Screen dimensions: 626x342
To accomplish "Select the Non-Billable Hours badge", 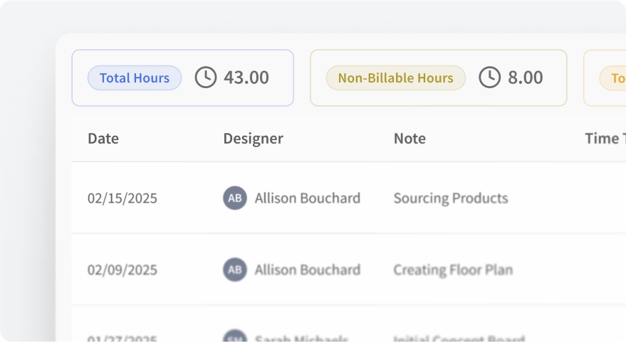I will (395, 78).
